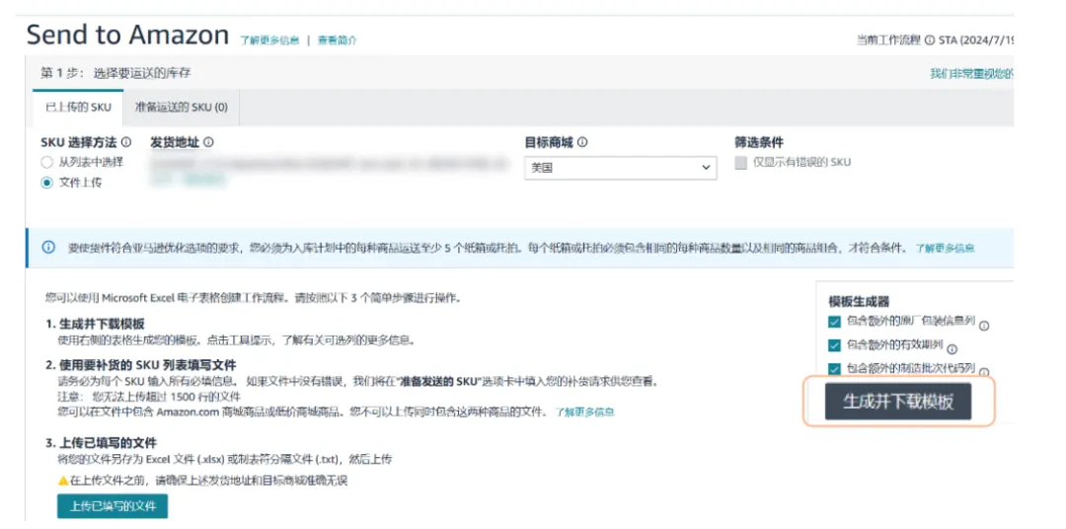1066x529 pixels.
Task: Click the 注意: 您无法上传超过 1500 行的文件 note
Action: 149,397
